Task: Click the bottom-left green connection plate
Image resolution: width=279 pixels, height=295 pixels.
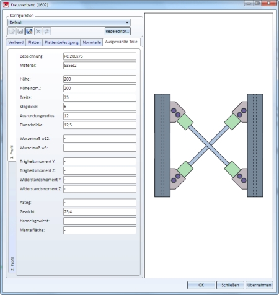Action: coord(185,169)
